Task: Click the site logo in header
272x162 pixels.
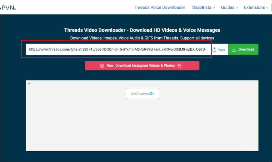Action: [x=8, y=7]
